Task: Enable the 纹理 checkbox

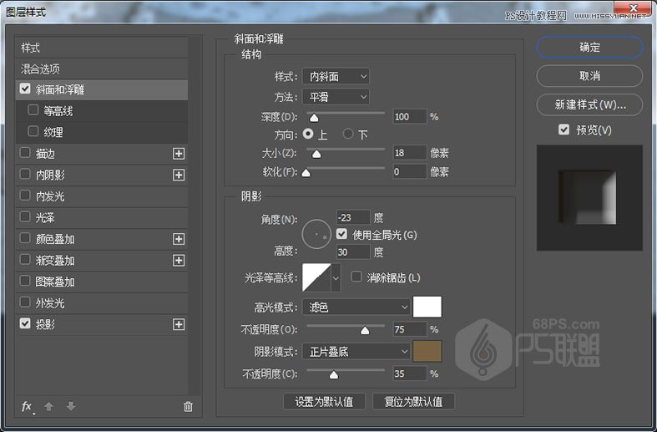Action: click(x=33, y=131)
